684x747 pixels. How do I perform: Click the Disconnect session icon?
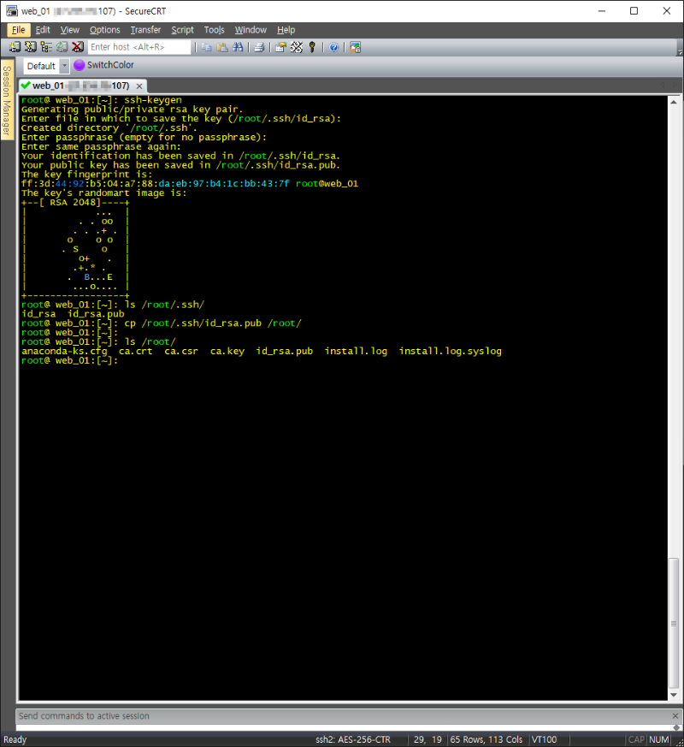78,47
